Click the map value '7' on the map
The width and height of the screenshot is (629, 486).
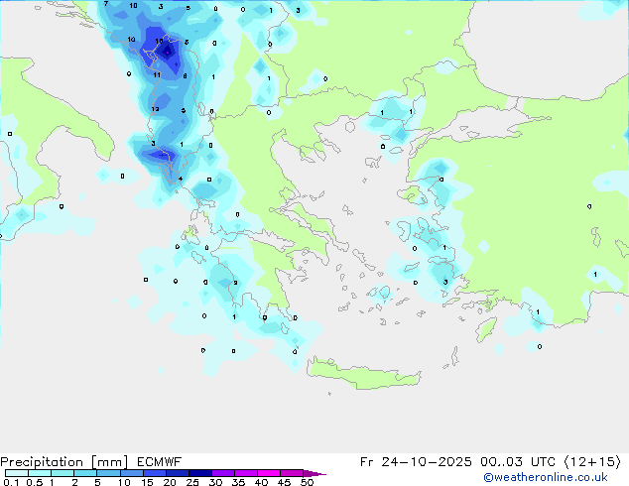[106, 4]
